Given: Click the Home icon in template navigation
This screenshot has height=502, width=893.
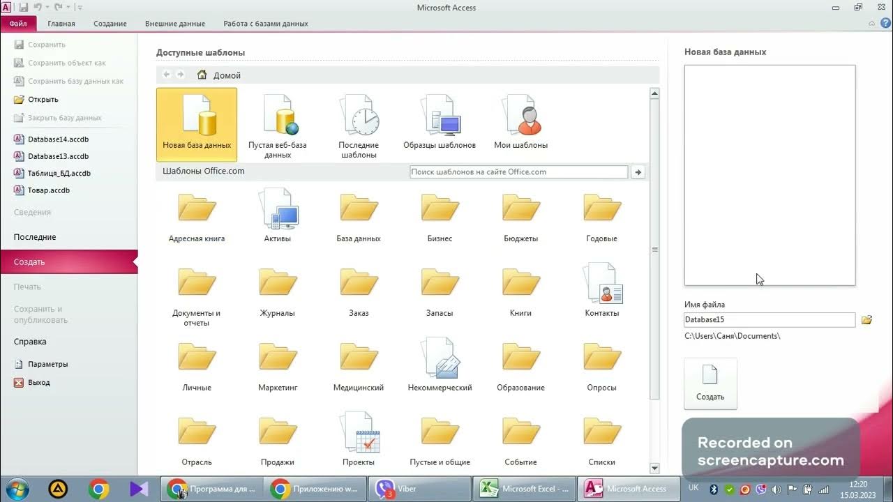Looking at the screenshot, I should click(202, 75).
